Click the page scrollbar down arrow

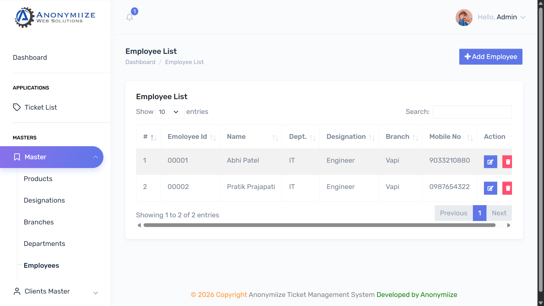pyautogui.click(x=541, y=303)
